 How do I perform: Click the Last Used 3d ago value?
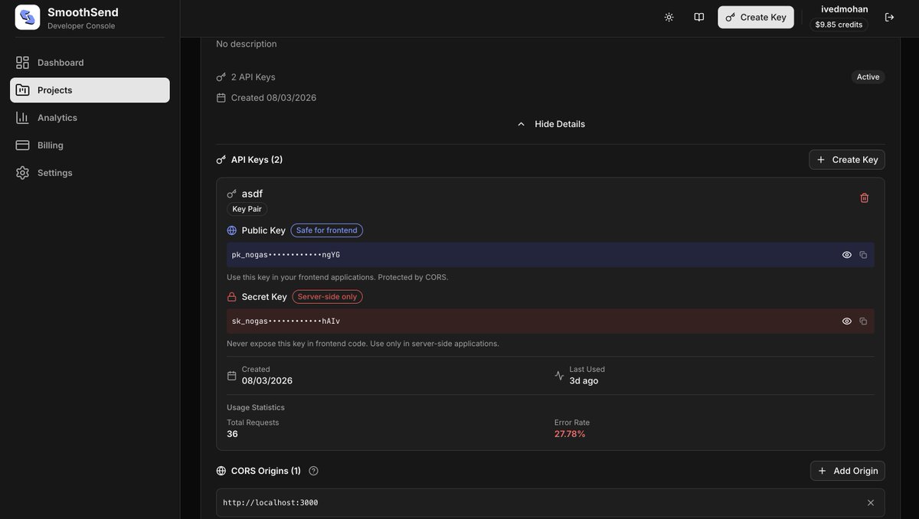584,380
